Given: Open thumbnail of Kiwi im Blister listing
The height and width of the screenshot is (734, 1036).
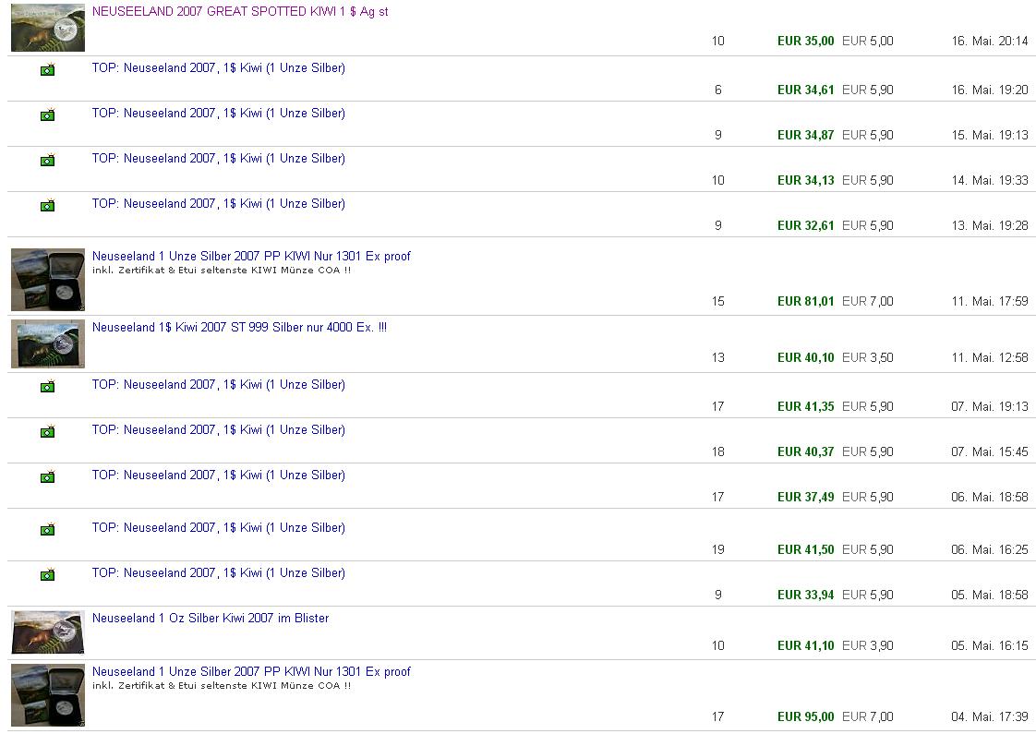Looking at the screenshot, I should [x=48, y=632].
